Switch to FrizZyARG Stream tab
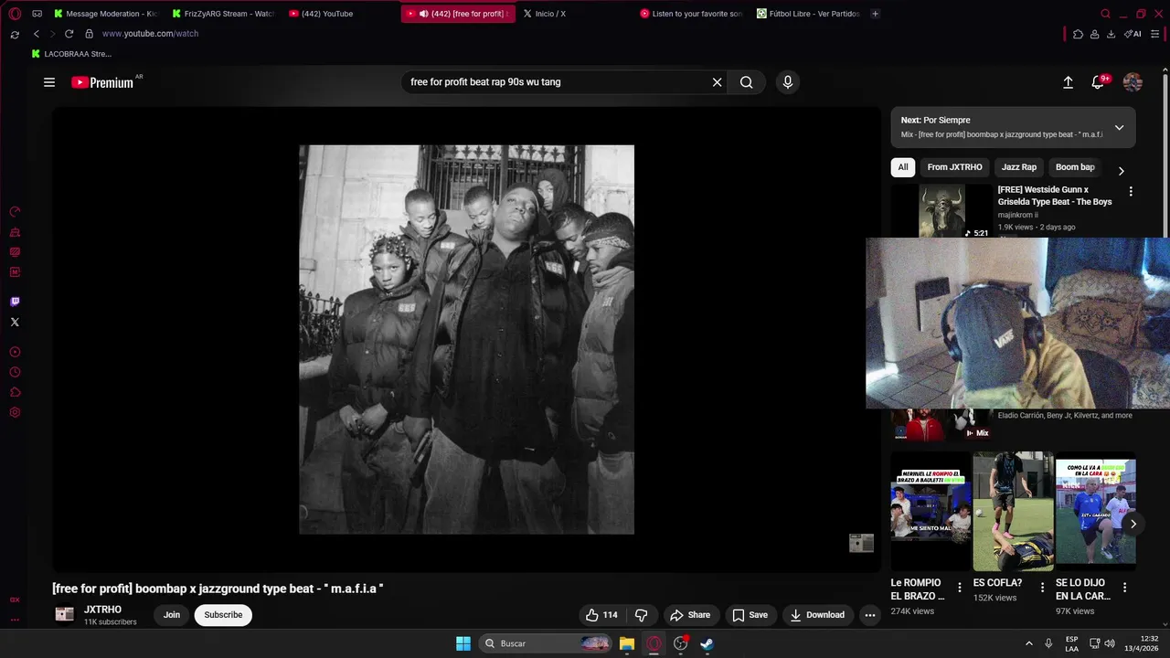Viewport: 1170px width, 658px height. pyautogui.click(x=224, y=14)
